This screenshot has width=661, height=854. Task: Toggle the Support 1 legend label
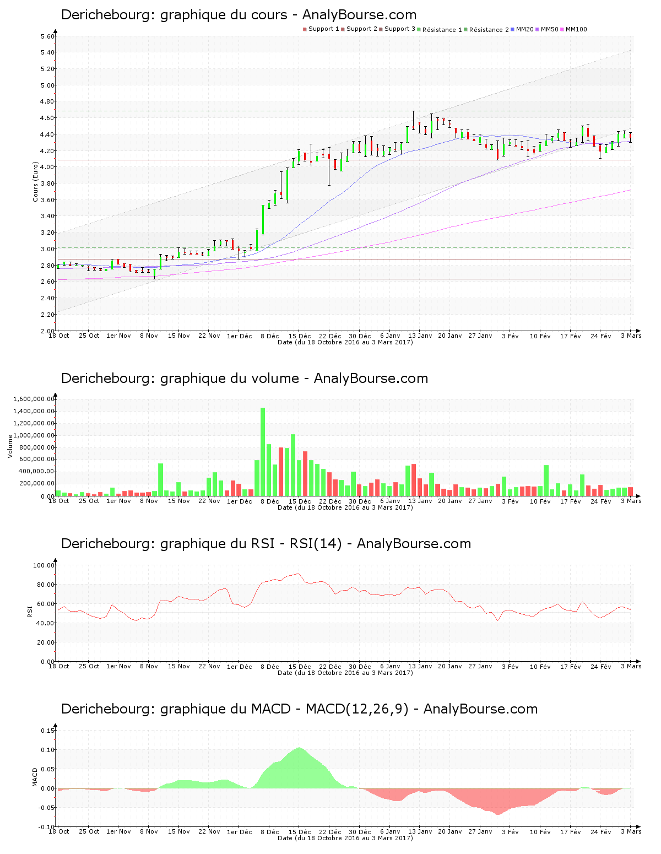pos(323,29)
